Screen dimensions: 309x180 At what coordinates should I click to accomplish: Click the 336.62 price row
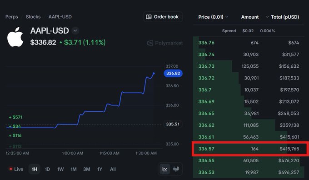(x=249, y=125)
